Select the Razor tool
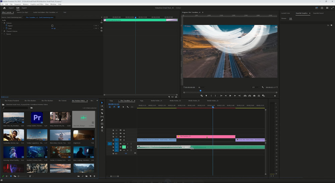This screenshot has width=335, height=183. pyautogui.click(x=102, y=113)
